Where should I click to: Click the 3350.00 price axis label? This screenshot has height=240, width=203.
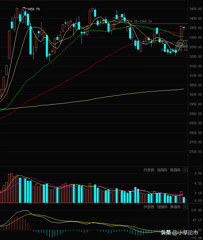[195, 28]
